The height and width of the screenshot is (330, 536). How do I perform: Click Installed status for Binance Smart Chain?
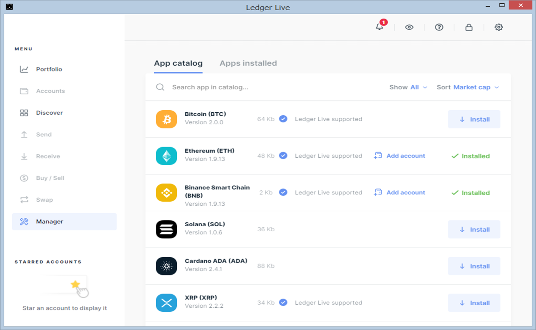tap(470, 193)
